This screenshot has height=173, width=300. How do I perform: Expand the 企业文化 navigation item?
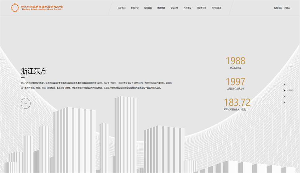(x=174, y=8)
